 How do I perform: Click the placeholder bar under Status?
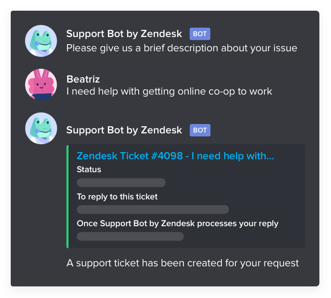(121, 182)
